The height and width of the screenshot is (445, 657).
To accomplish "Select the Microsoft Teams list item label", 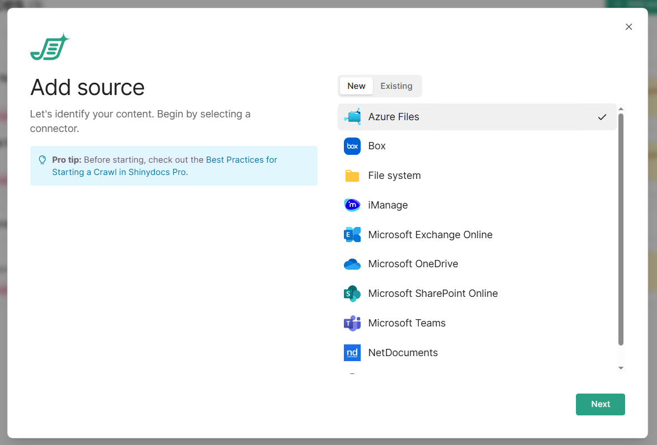I will (407, 323).
